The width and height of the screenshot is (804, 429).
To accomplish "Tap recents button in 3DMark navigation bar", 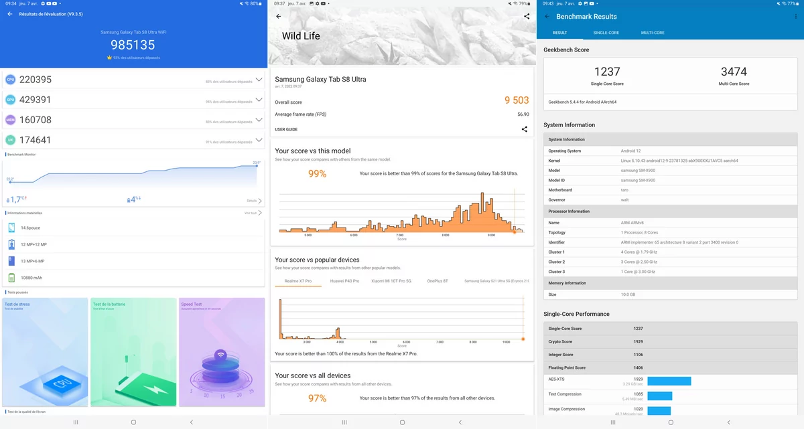I will [344, 422].
